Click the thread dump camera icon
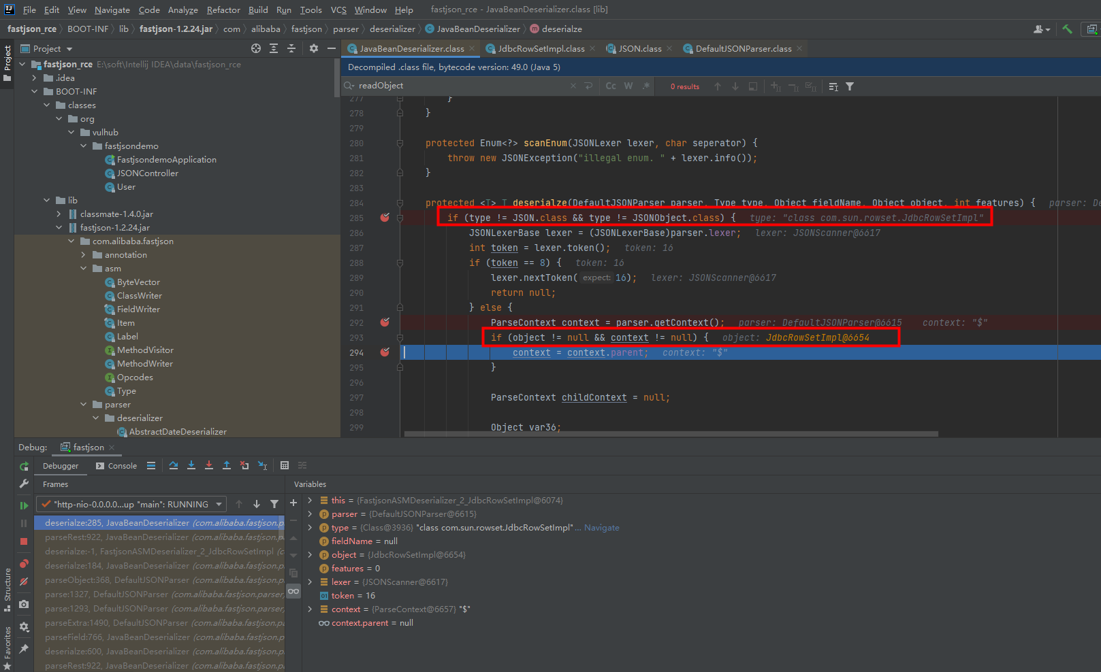 tap(24, 604)
